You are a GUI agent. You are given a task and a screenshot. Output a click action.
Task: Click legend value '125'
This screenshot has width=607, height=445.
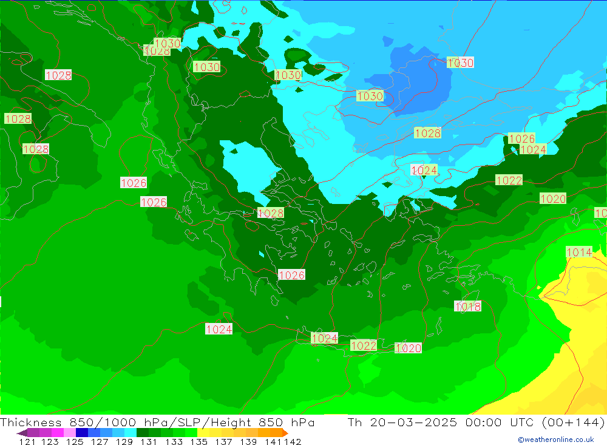coord(75,441)
